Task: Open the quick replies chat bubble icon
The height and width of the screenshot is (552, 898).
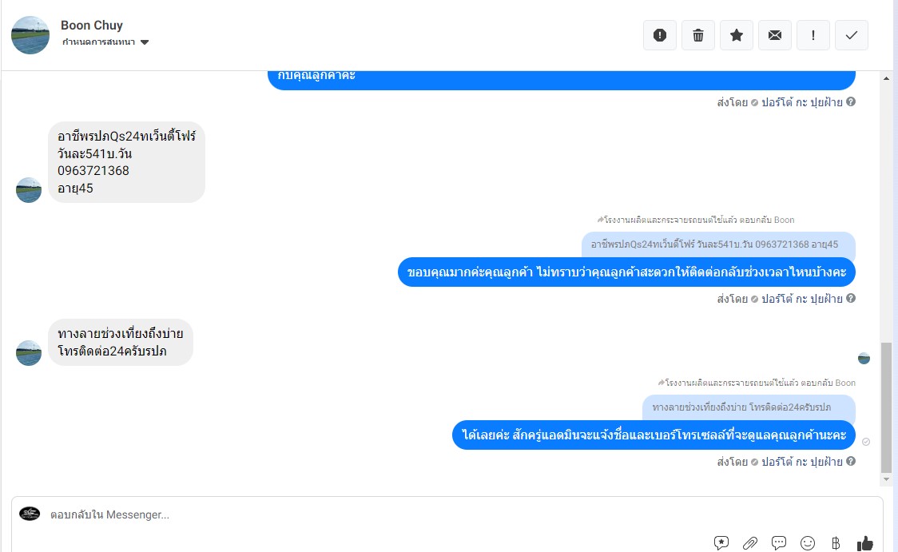Action: pos(779,542)
